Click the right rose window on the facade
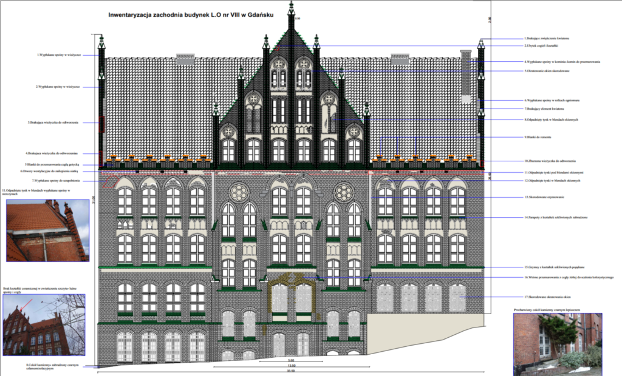622x376 pixels. [x=344, y=193]
